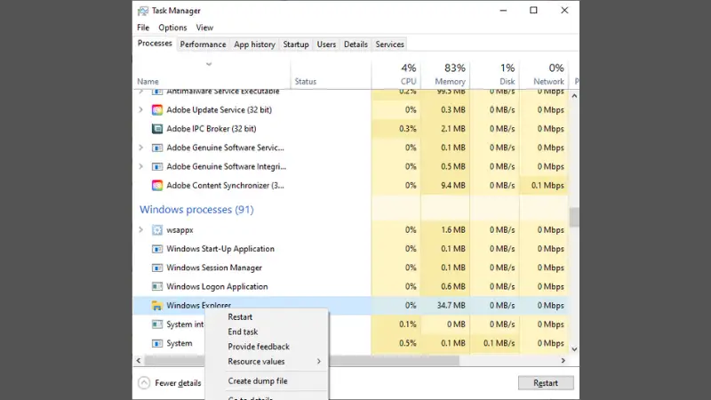Screen dimensions: 711x400
Task: Switch to the Startup tab
Action: coord(296,44)
